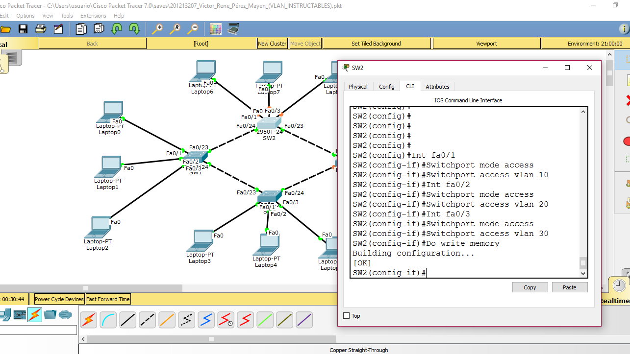The image size is (630, 354).
Task: Open the drawing color palette icon
Action: tap(216, 29)
